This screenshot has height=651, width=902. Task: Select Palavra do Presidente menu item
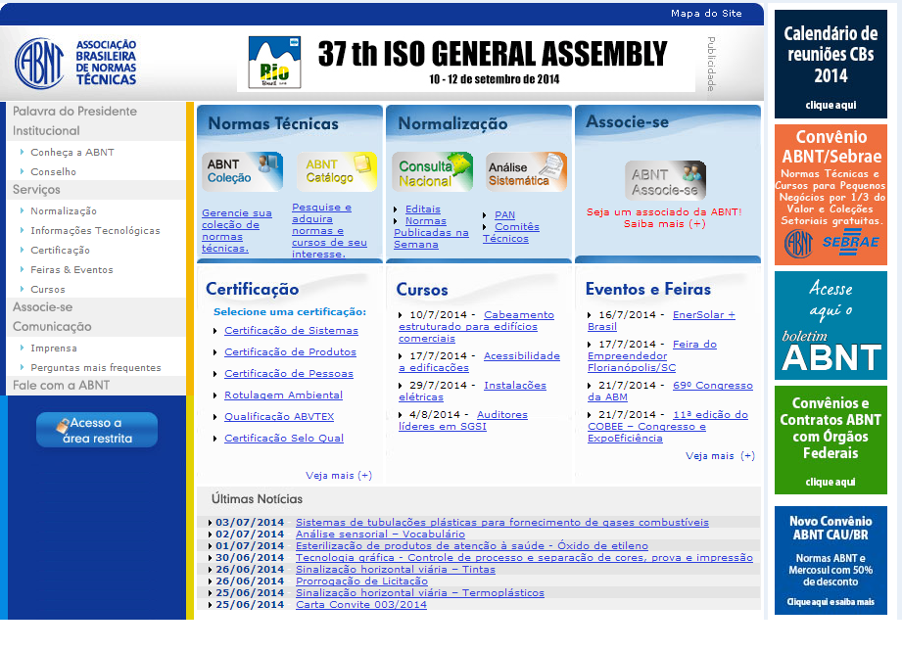[x=74, y=111]
